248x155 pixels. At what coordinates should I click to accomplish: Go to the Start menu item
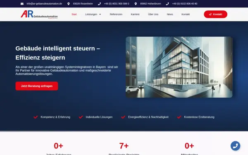[x=74, y=14]
